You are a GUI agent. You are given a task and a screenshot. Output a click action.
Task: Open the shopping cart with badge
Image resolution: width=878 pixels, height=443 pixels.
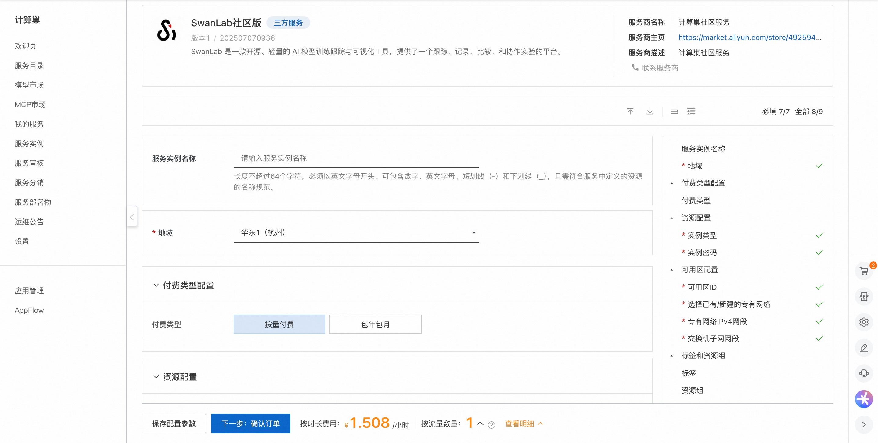pos(864,271)
